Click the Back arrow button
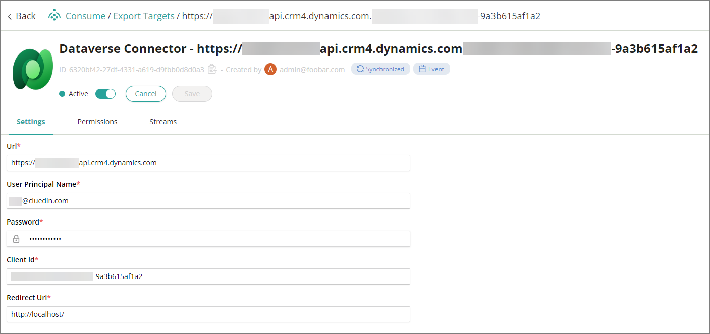 [21, 16]
